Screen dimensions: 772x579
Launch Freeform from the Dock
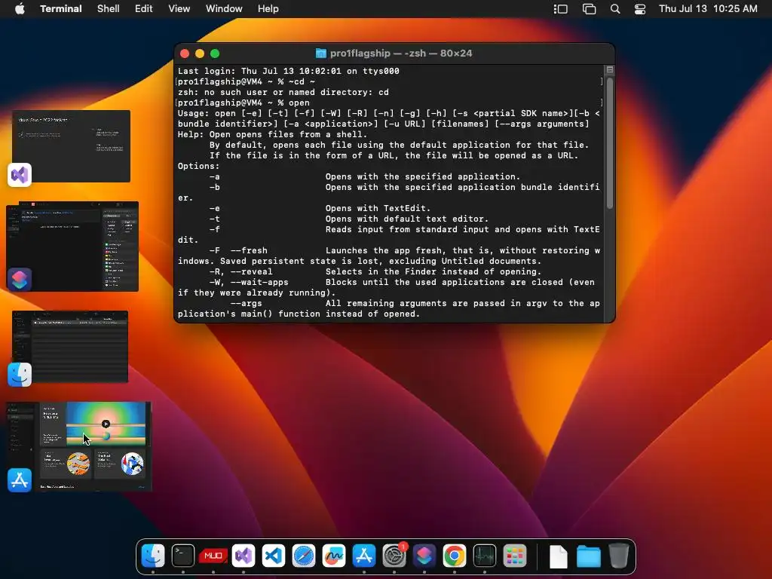pos(334,556)
